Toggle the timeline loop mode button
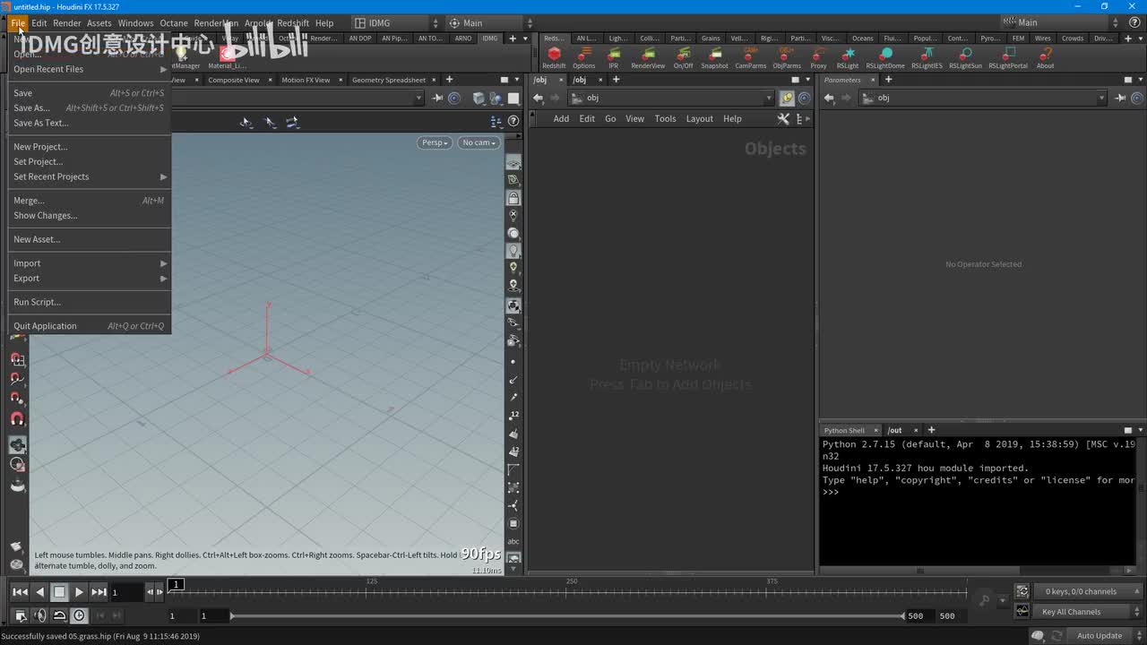Screen dimensions: 1147x645 click(x=59, y=615)
